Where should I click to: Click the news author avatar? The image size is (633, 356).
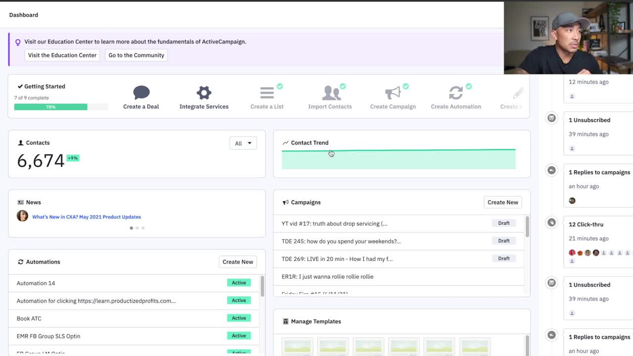(22, 216)
